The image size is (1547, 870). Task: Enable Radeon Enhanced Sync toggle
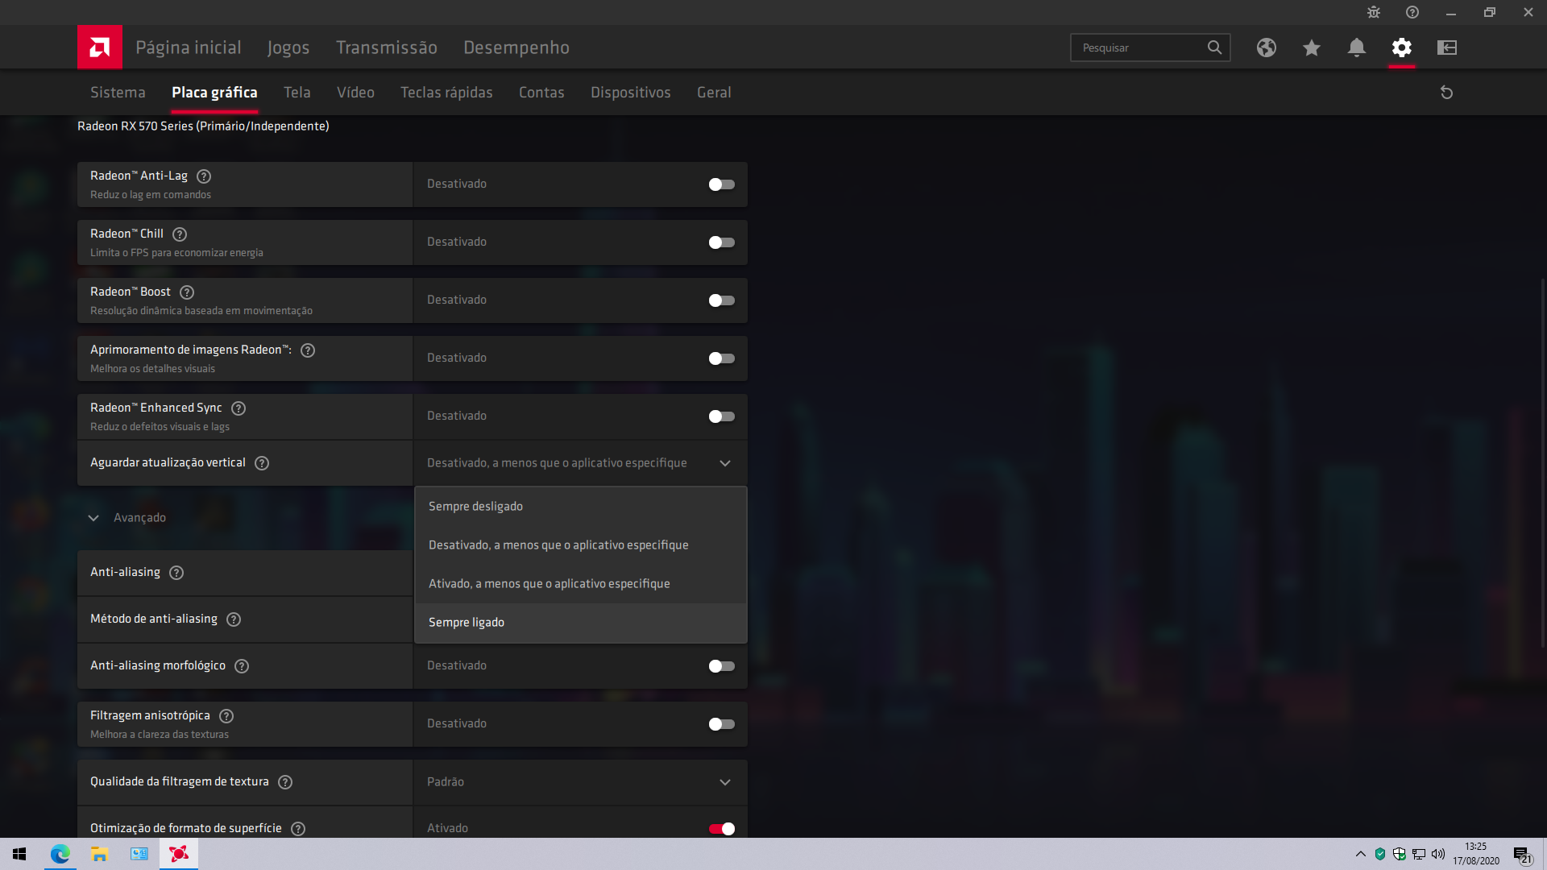[x=721, y=416]
